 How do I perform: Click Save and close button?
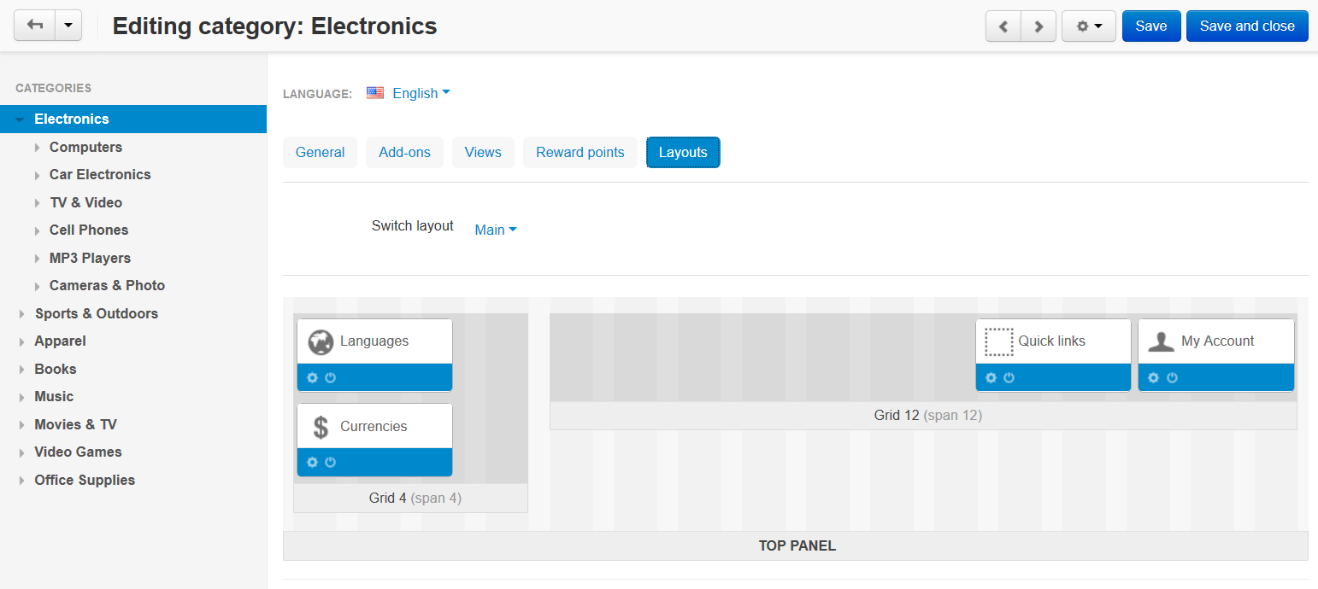click(1247, 26)
